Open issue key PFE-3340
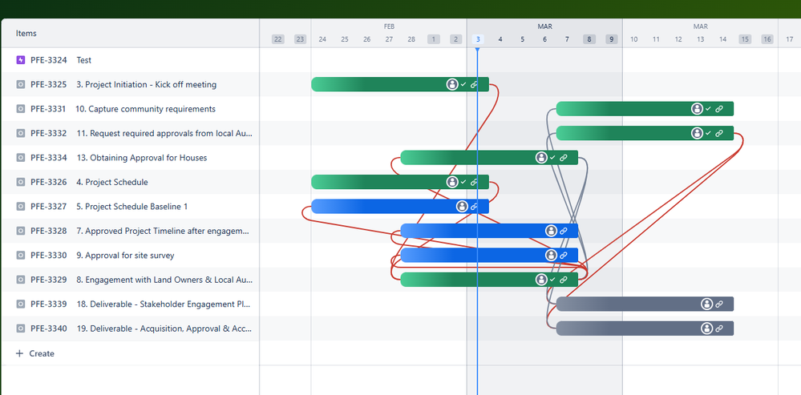 (x=49, y=328)
